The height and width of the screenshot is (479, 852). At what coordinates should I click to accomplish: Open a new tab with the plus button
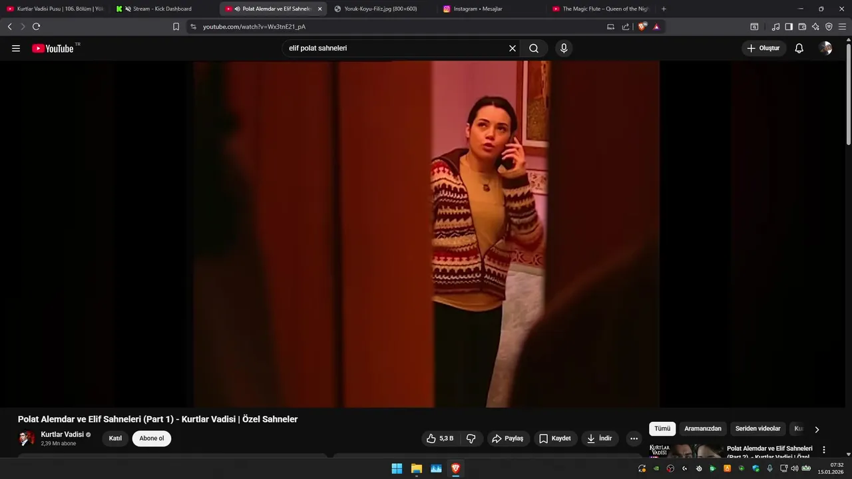click(664, 9)
